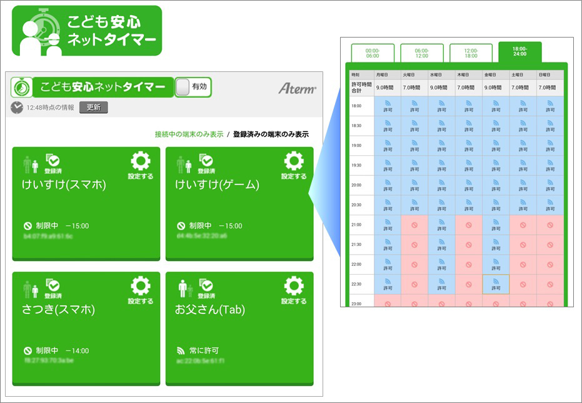Switch to the 12:00-18:00 tab
Image resolution: width=582 pixels, height=403 pixels.
click(x=471, y=53)
